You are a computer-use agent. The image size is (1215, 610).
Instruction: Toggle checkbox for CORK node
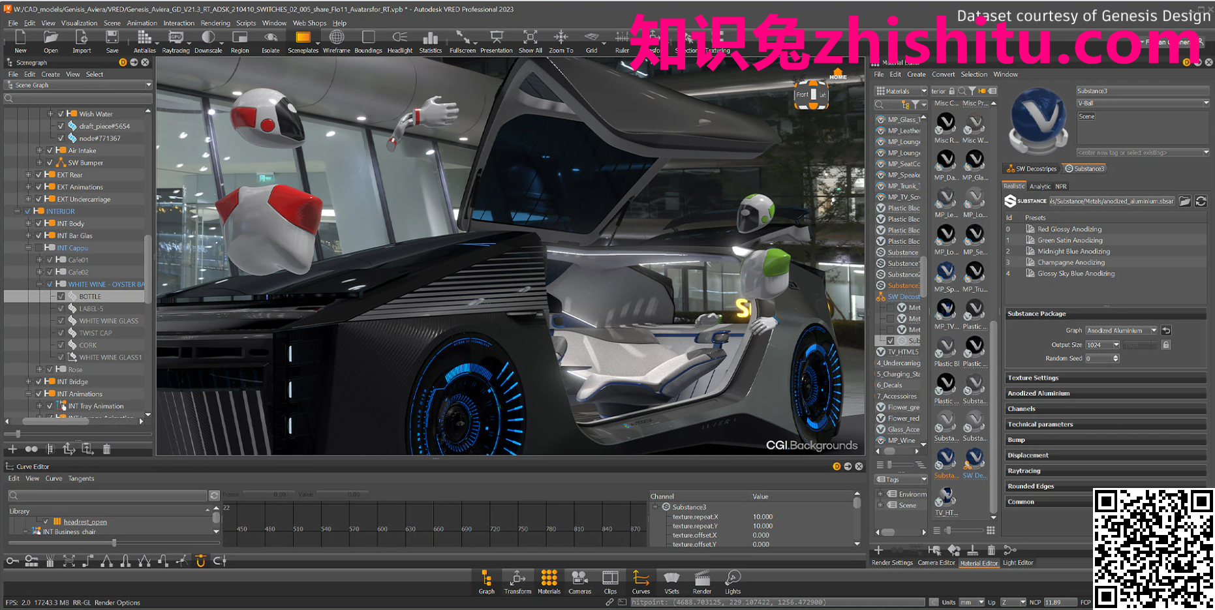[61, 345]
